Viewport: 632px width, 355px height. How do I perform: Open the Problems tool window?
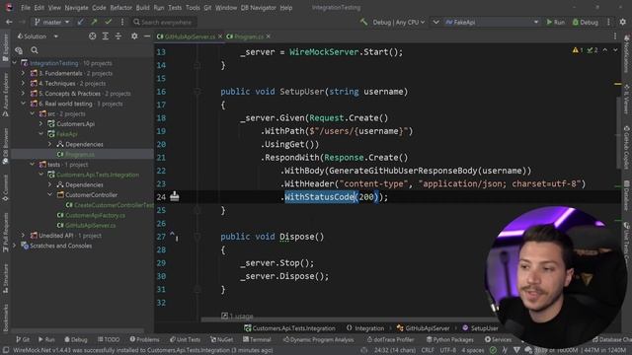144,339
